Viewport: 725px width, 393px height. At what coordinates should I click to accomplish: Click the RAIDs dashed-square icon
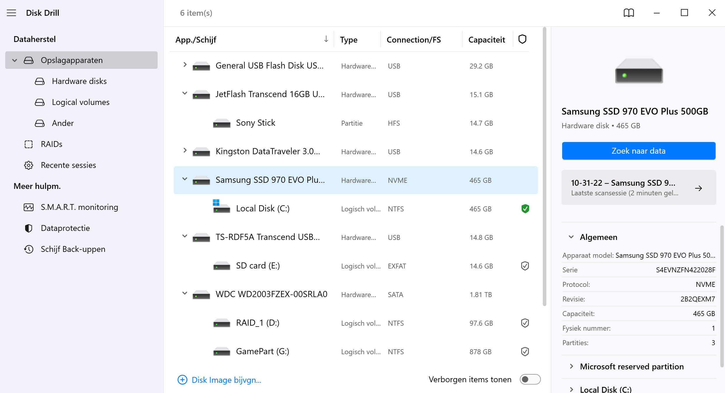pos(29,144)
